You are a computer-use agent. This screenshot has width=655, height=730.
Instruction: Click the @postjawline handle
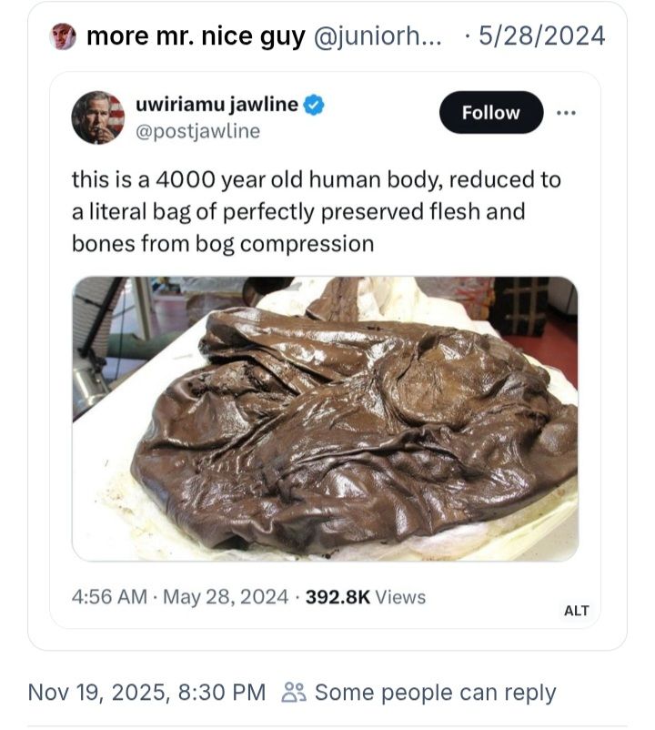click(197, 131)
